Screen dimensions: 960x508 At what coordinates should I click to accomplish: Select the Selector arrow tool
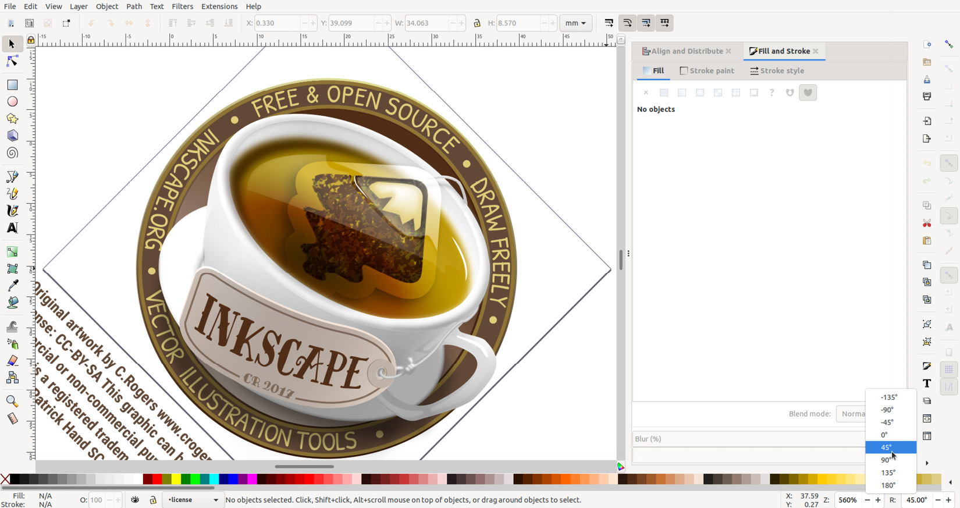coord(12,44)
